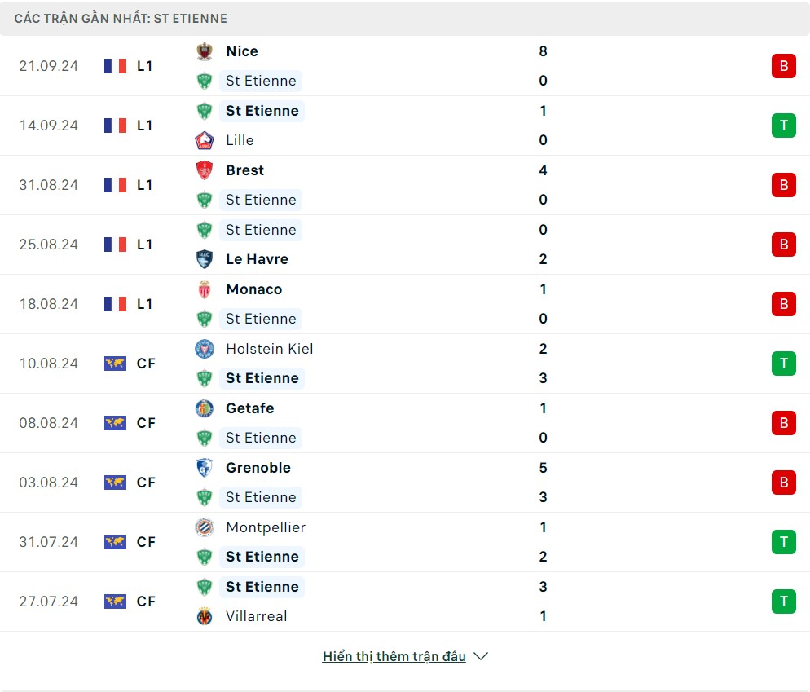
Task: Click the Le Havre team name
Action: pyautogui.click(x=257, y=259)
